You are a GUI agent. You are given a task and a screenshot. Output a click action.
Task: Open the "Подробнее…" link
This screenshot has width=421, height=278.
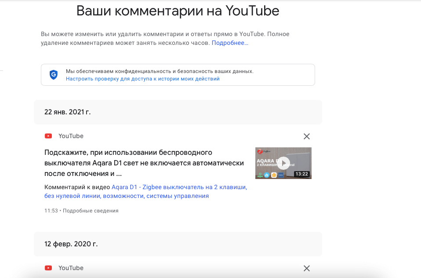coord(230,43)
